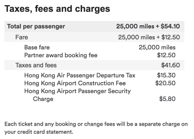Viewport: 194px width, 139px height.
Task: Click the $12.50 booking fee amount
Action: (166, 55)
